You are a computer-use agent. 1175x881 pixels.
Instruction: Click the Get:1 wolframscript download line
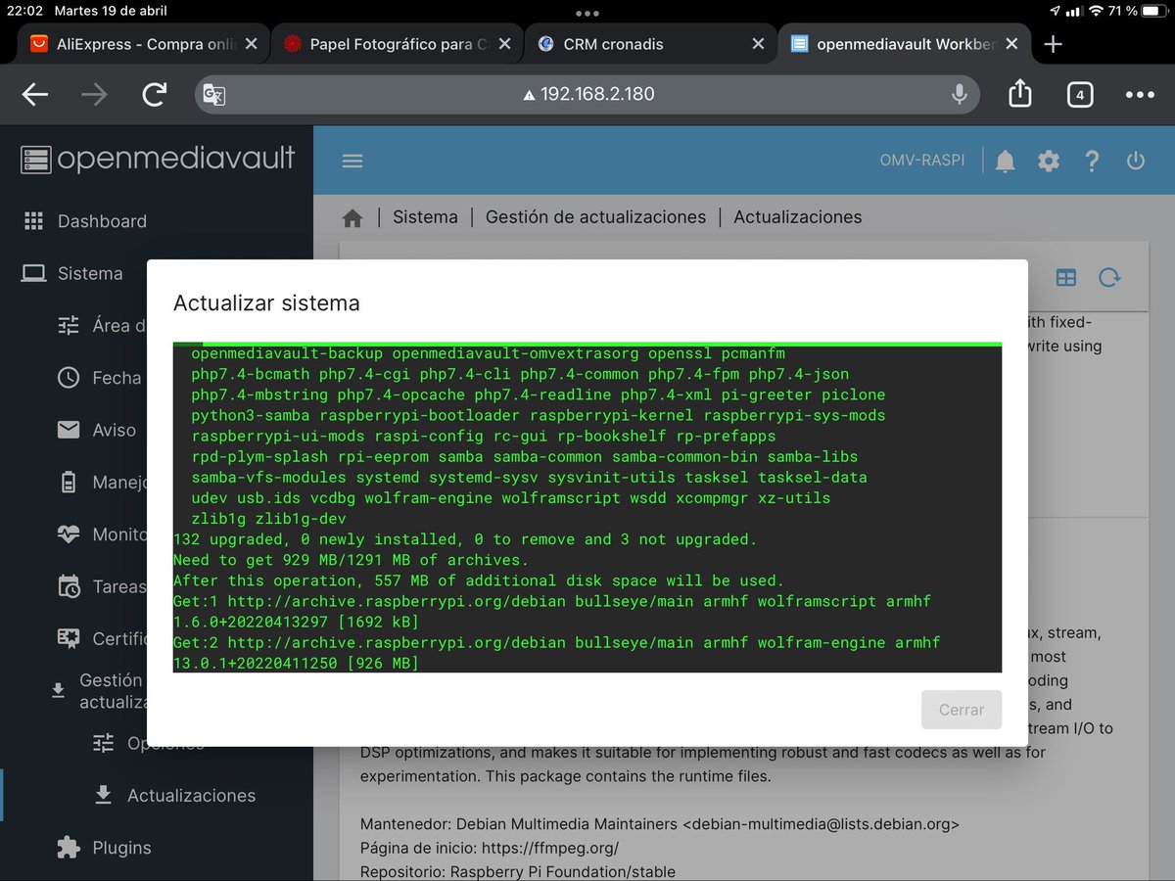pos(552,612)
